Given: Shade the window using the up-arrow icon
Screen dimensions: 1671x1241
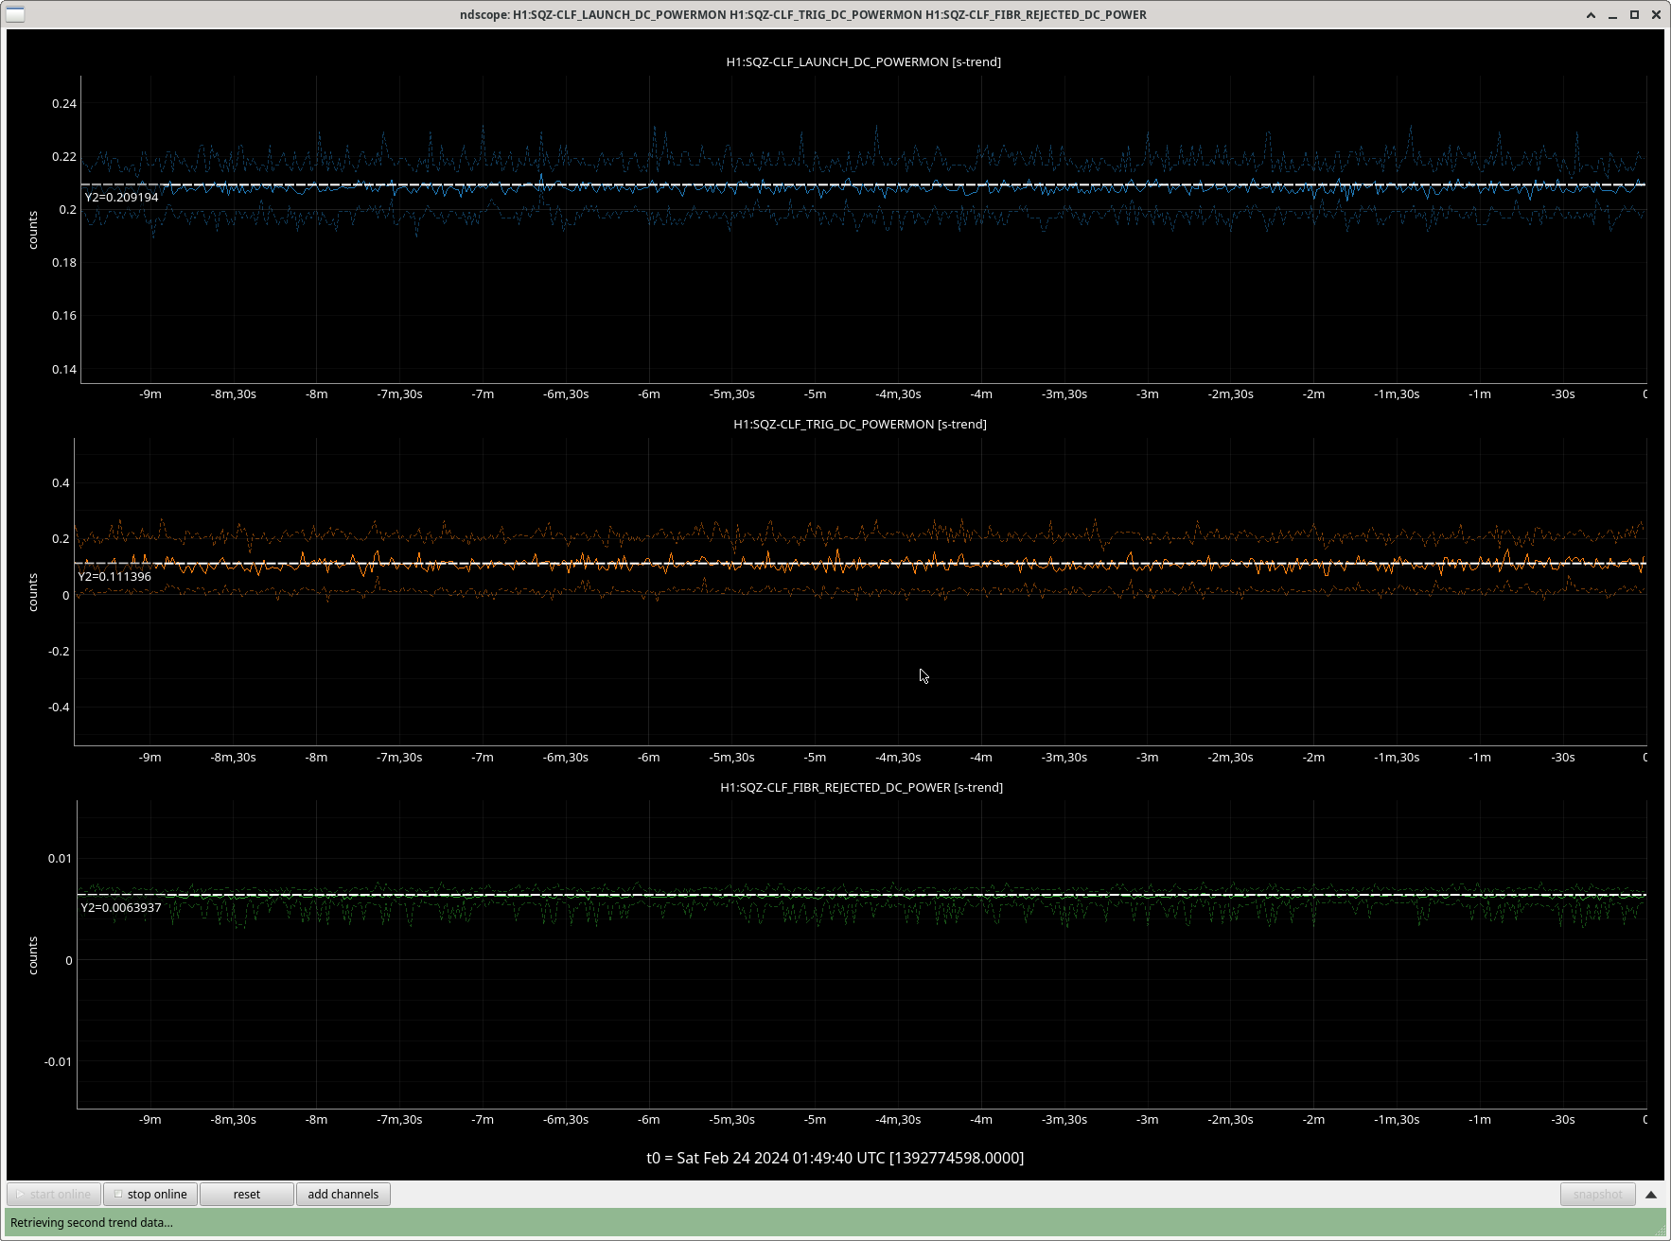Looking at the screenshot, I should tap(1591, 15).
